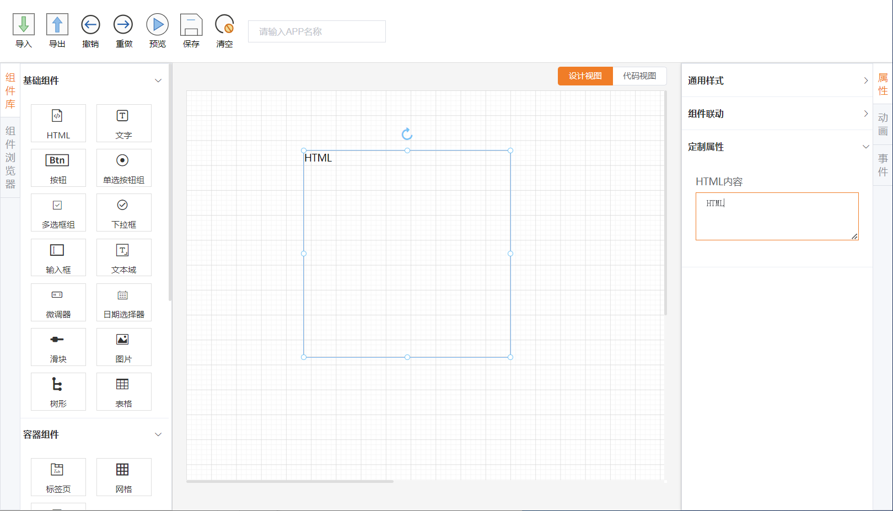Screen dimensions: 893x511
Task: Select the 文字 text component
Action: tap(123, 123)
